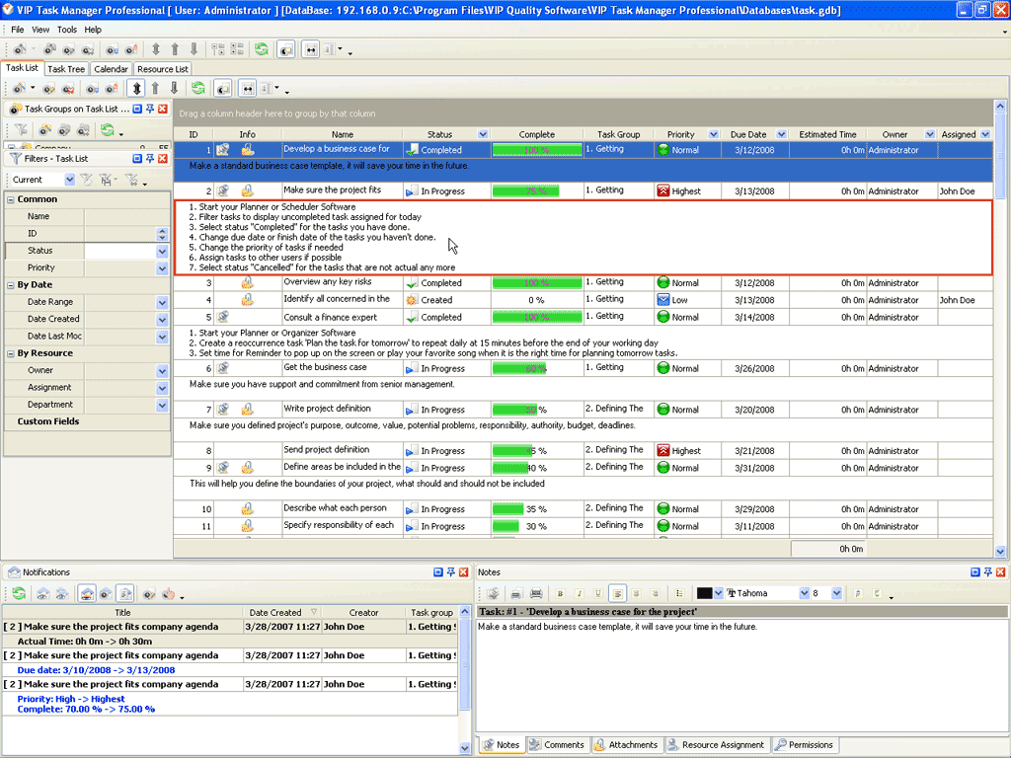This screenshot has width=1011, height=758.
Task: Open the Tools menu
Action: tap(67, 30)
